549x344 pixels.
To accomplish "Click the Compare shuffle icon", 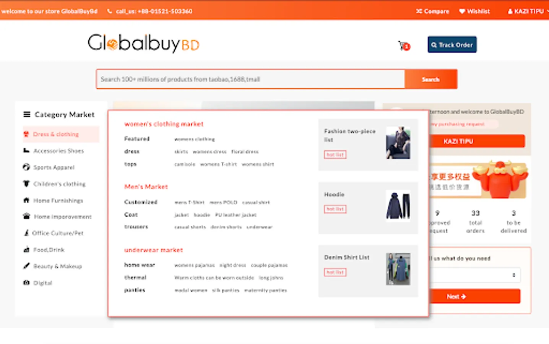I will [419, 11].
